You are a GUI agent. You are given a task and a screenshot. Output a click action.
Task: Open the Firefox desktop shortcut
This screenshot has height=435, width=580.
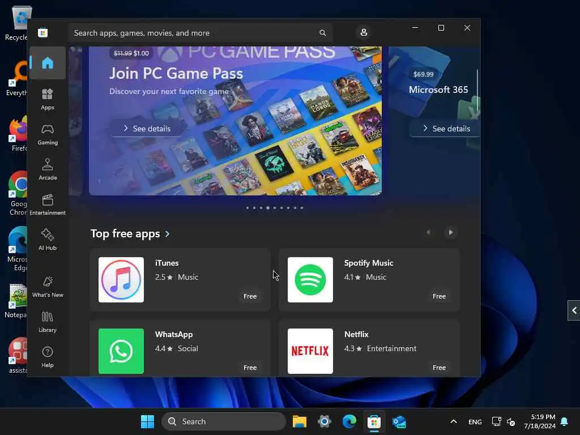pyautogui.click(x=18, y=134)
